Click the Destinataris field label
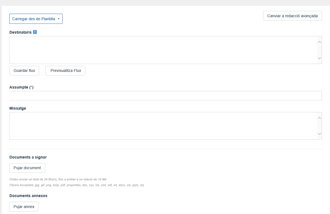330x214 pixels. [x=20, y=32]
